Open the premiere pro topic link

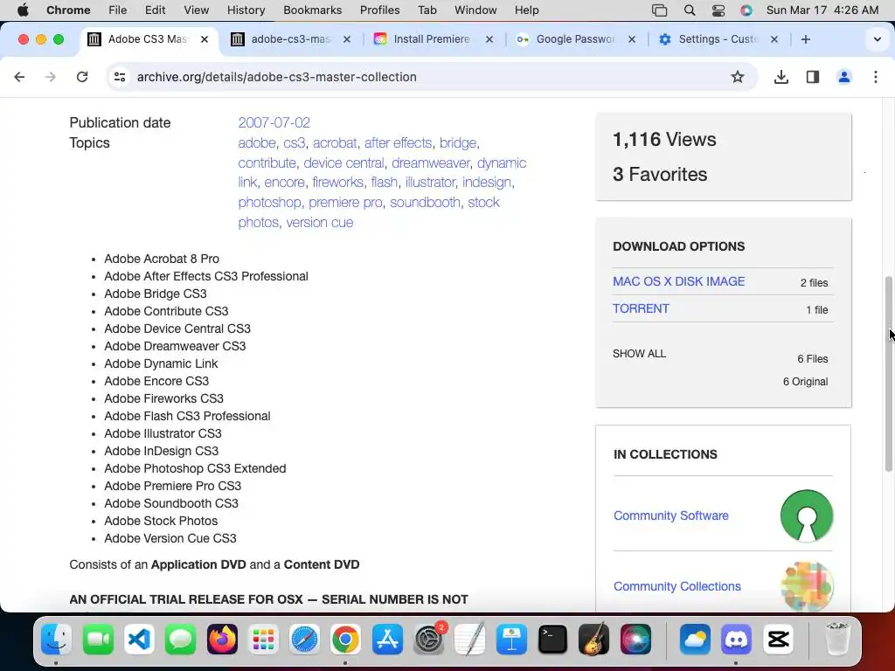click(345, 203)
